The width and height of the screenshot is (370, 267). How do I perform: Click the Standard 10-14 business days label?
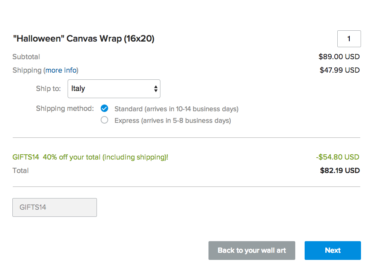176,109
